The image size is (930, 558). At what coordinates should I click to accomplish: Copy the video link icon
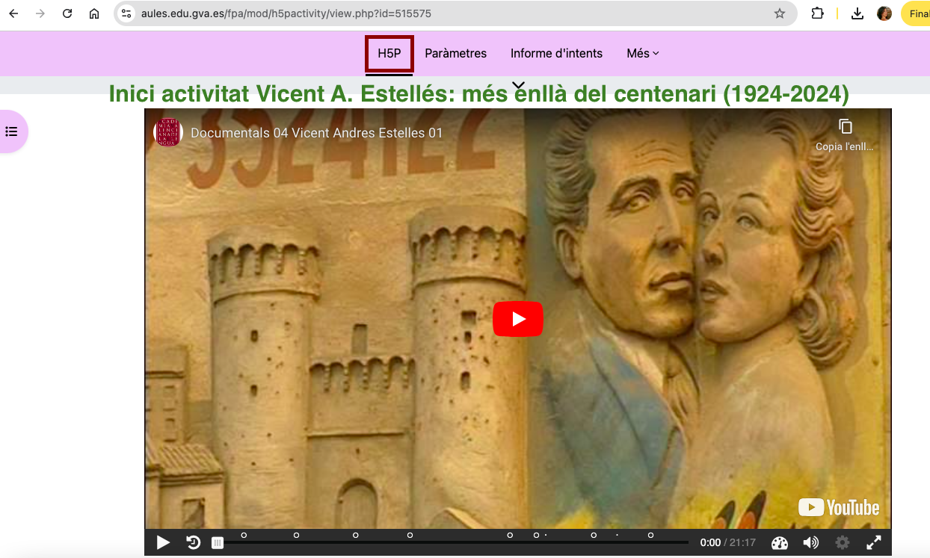845,126
